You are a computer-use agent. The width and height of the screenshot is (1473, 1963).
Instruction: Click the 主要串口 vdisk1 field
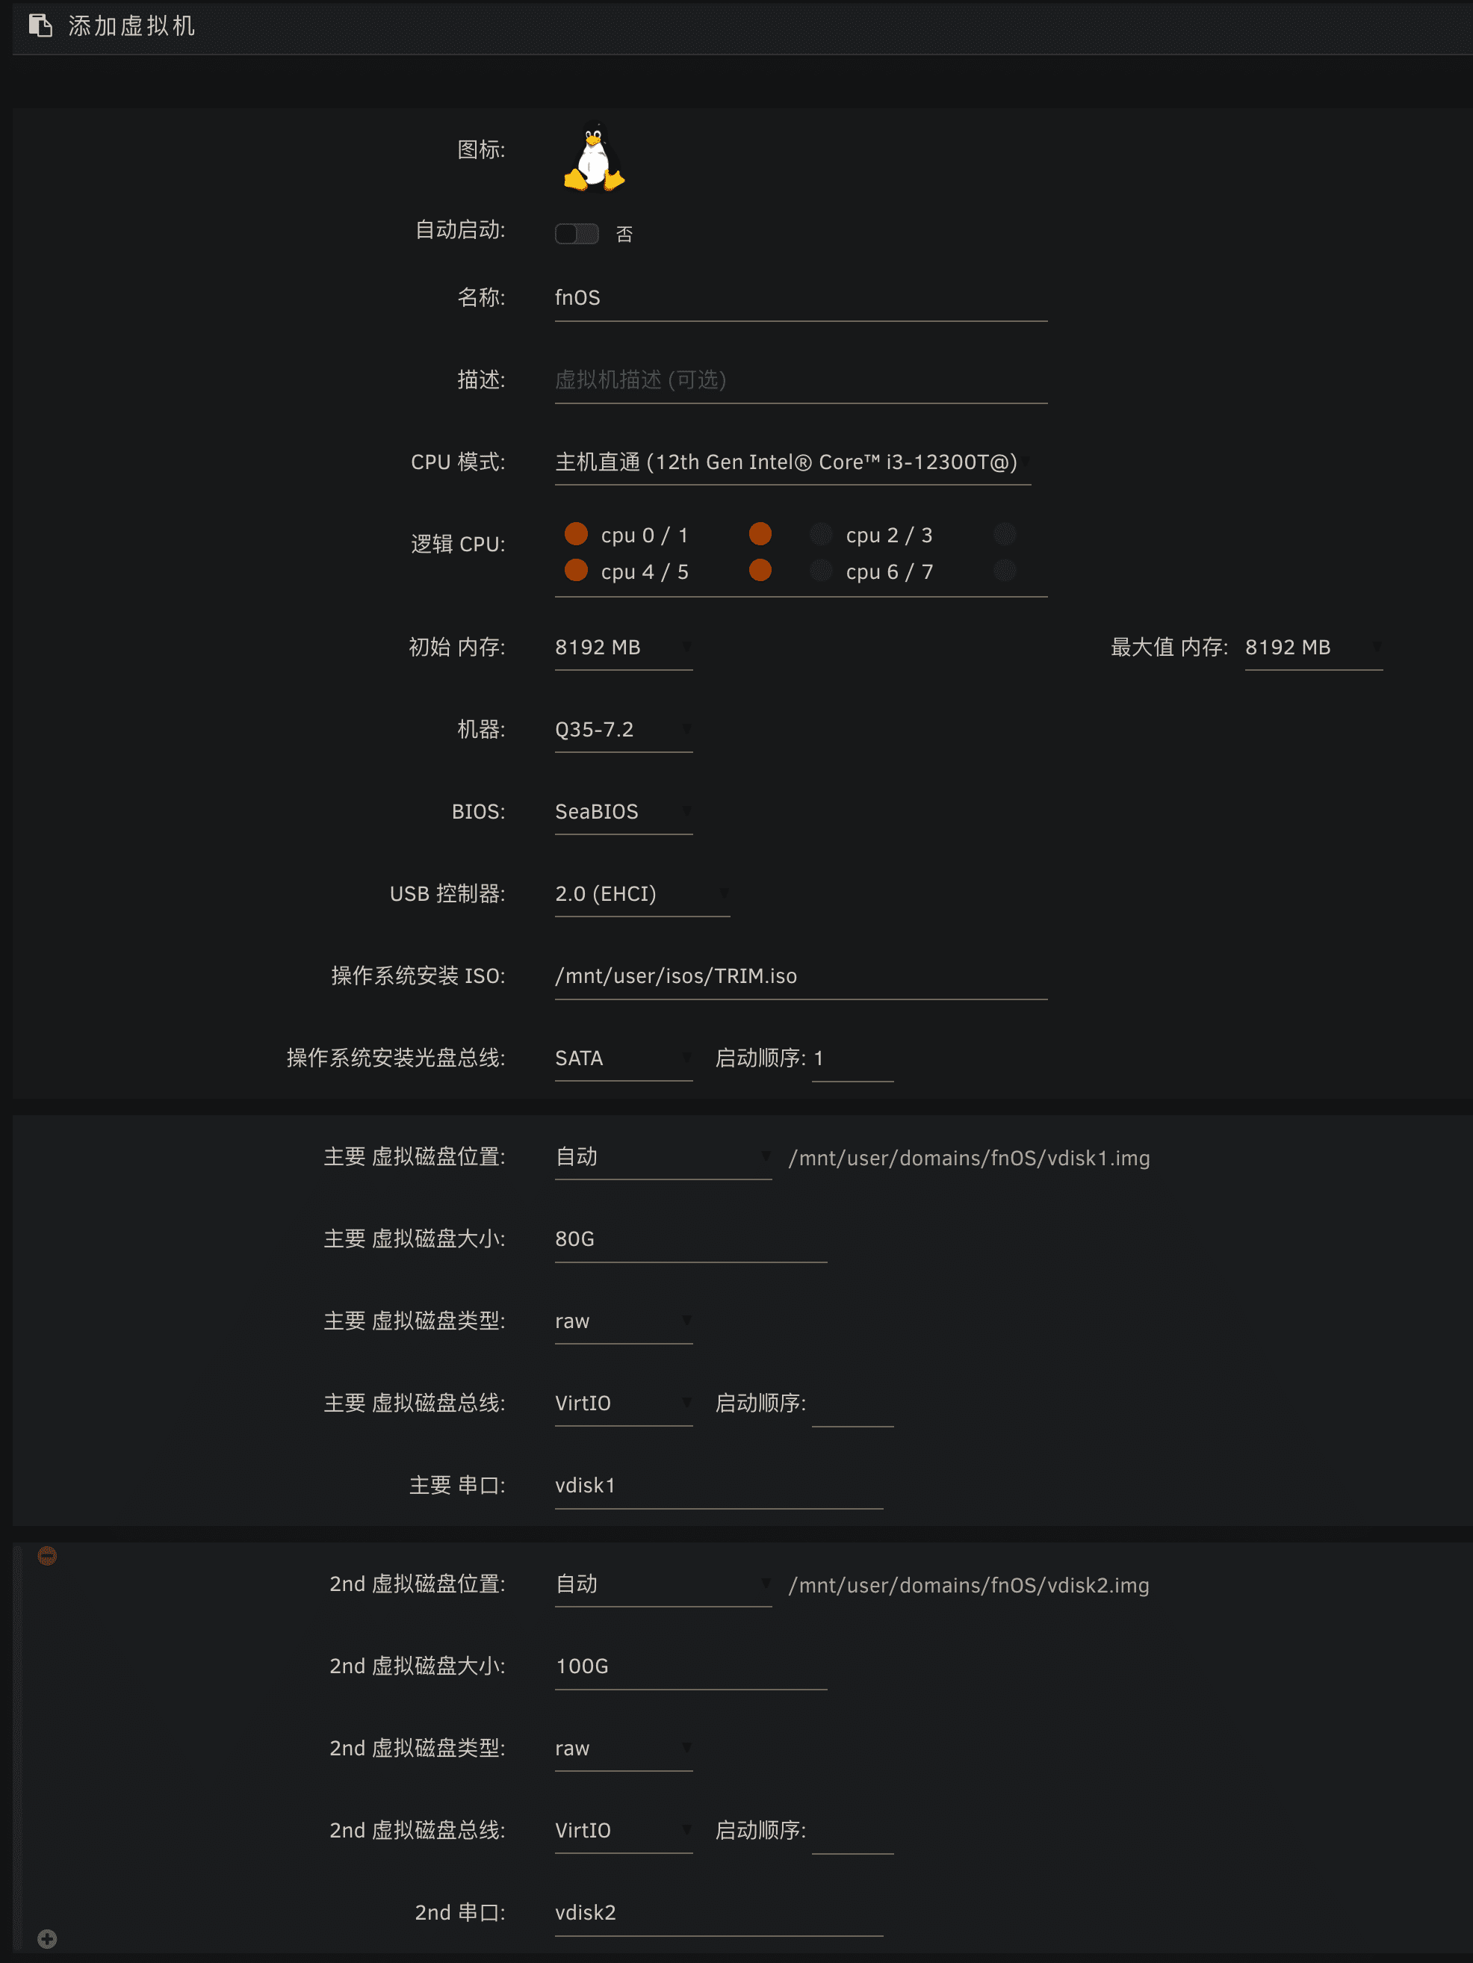[719, 1486]
